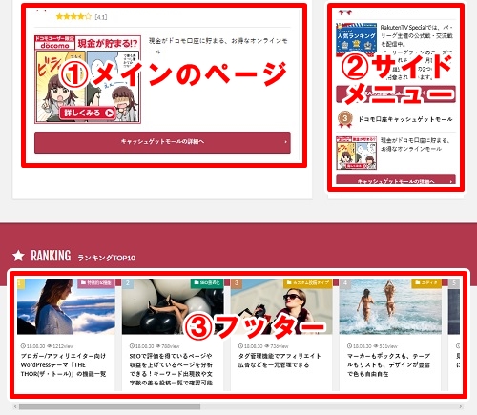
Task: Click the sidebar small manga thumbnail
Action: click(357, 153)
